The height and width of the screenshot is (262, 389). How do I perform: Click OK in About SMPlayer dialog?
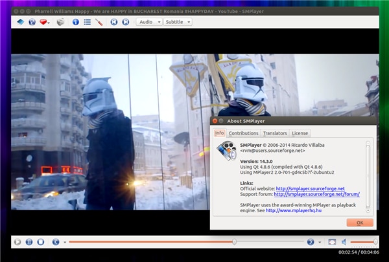tap(360, 223)
